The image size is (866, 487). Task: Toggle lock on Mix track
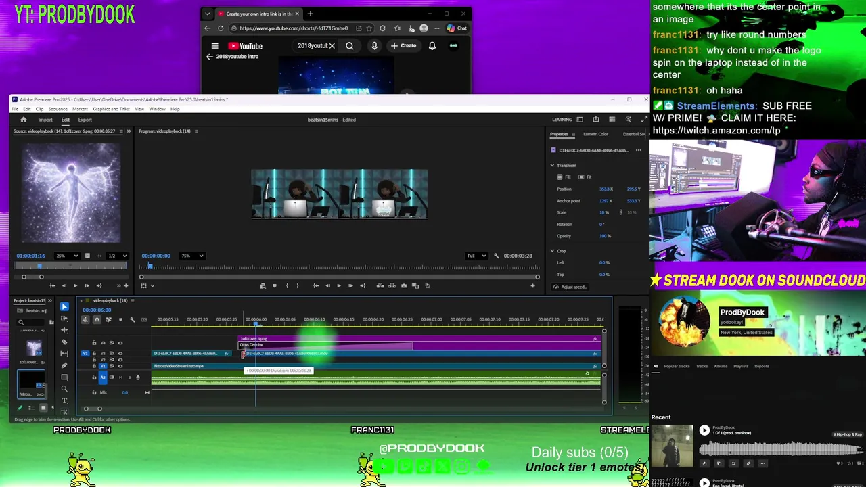click(94, 392)
